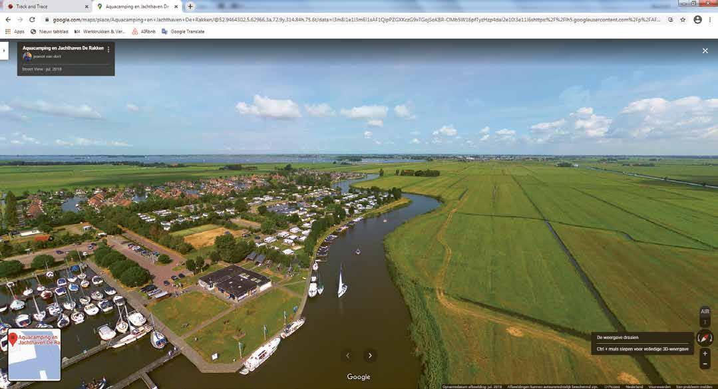Zoom out with the minus button
Viewport: 718px width, 389px height.
point(705,364)
